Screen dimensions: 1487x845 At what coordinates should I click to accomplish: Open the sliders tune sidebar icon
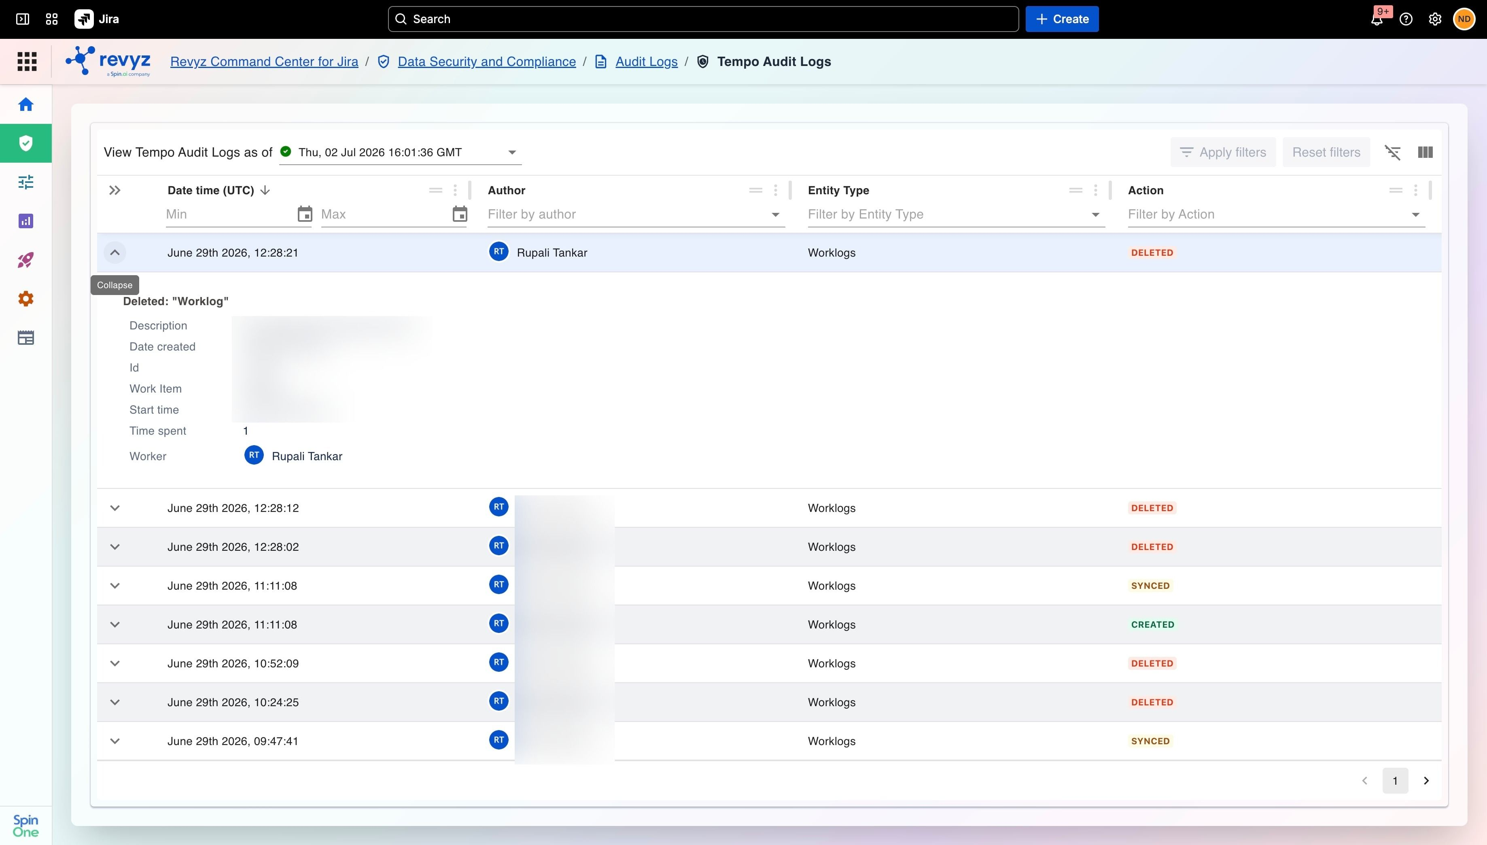pos(25,182)
